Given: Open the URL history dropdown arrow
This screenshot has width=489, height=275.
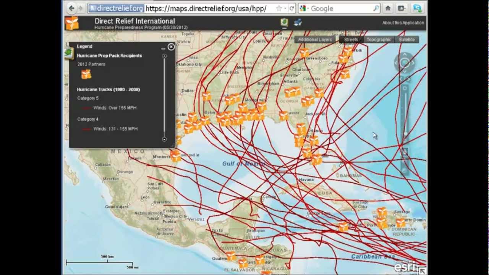Looking at the screenshot, I should click(285, 8).
